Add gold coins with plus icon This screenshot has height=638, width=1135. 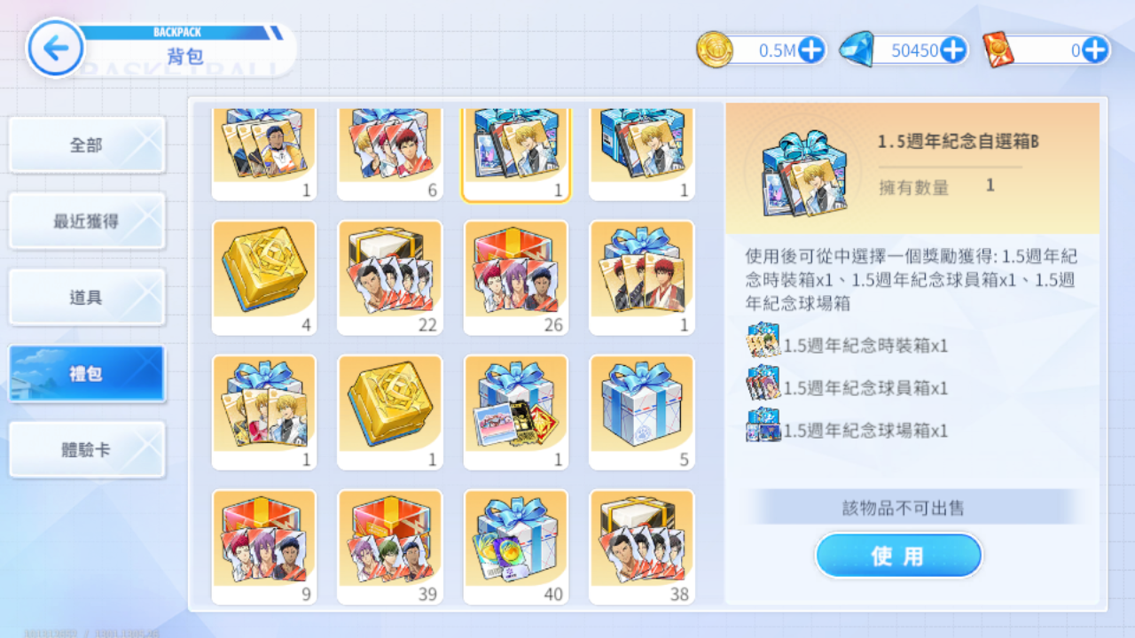[x=811, y=51]
